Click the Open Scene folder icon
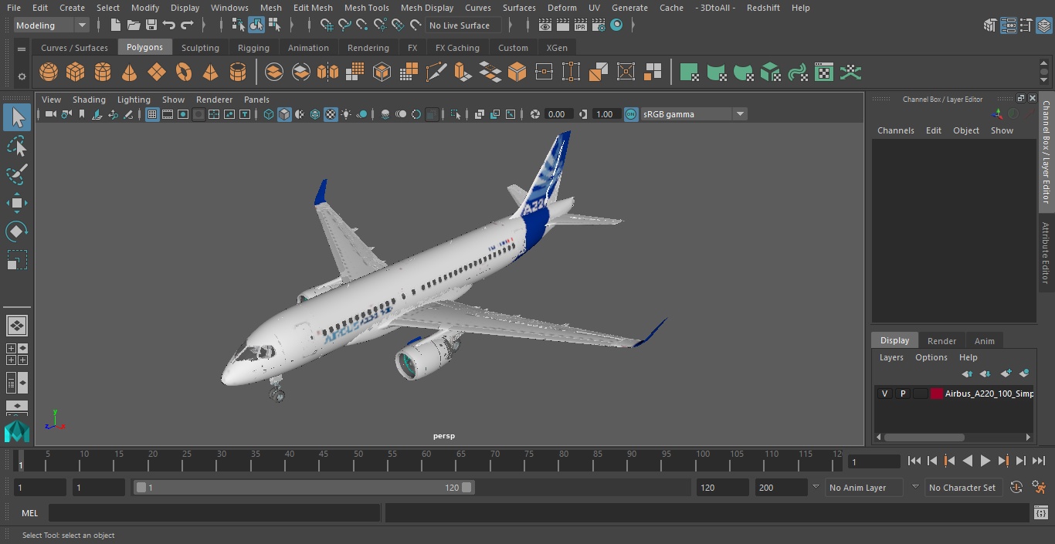The width and height of the screenshot is (1055, 544). 134,25
